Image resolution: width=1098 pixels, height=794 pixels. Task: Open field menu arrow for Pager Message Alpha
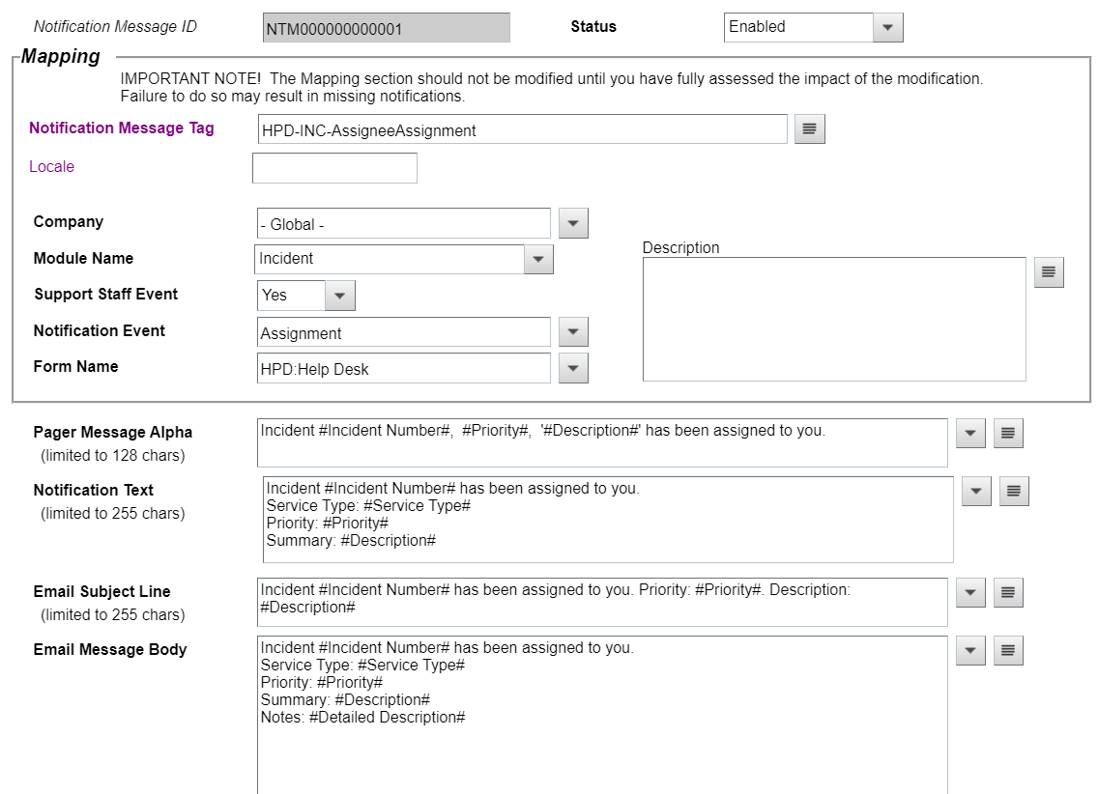970,435
